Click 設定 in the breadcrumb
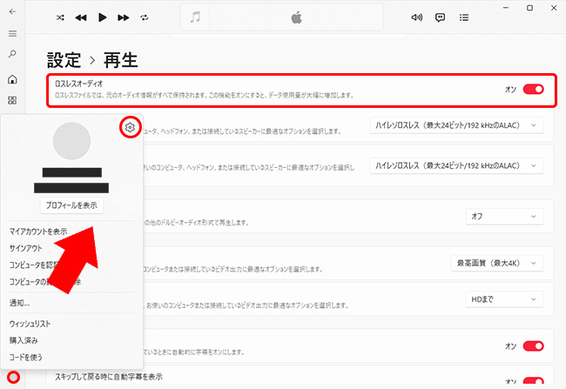 pos(64,60)
